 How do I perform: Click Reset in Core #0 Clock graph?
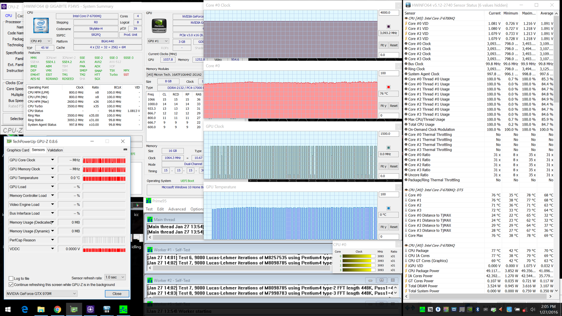tap(394, 45)
